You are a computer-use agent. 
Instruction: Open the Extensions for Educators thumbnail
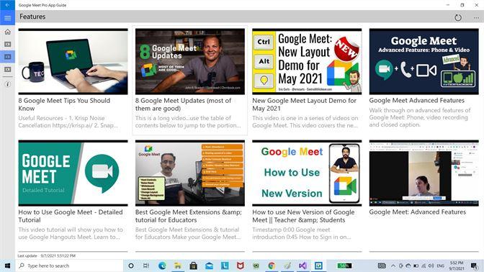(x=190, y=173)
